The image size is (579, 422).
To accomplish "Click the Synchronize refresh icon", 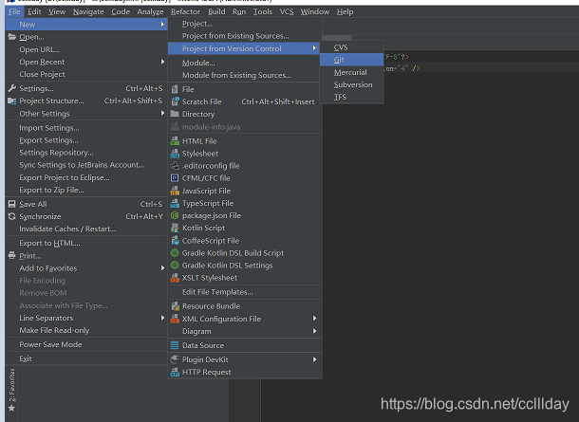I will pyautogui.click(x=11, y=216).
